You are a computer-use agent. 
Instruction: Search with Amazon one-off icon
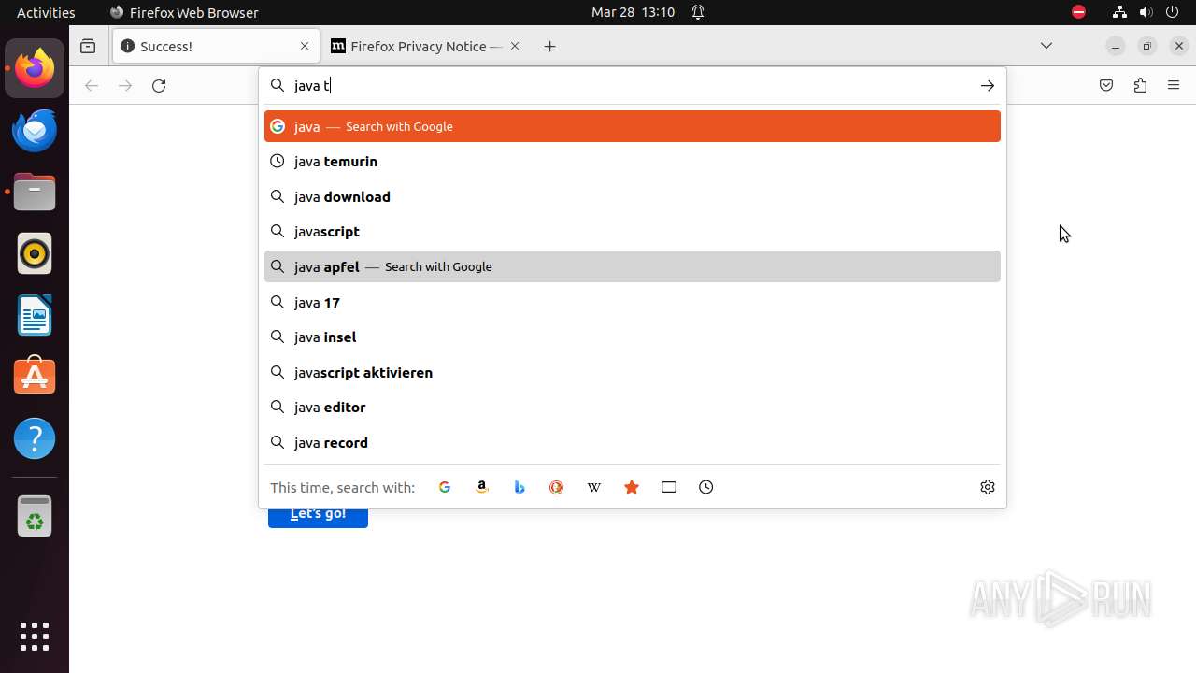482,487
